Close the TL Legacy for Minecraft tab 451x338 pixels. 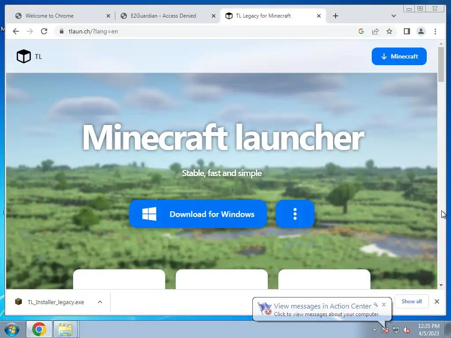[319, 16]
